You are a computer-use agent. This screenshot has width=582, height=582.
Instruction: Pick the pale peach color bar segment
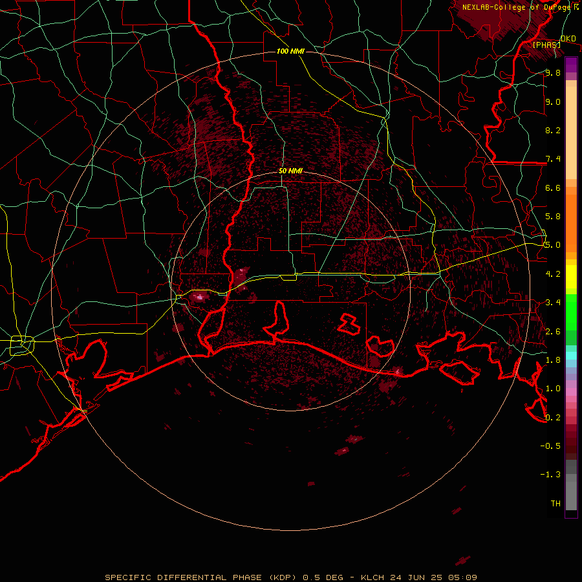coord(571,133)
